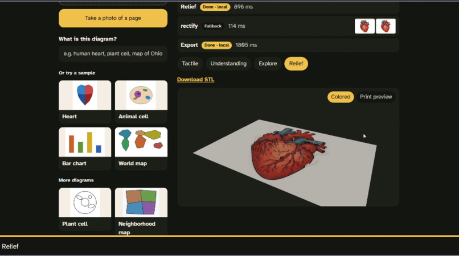
Task: Click the Take a photo of a page button
Action: [x=113, y=18]
